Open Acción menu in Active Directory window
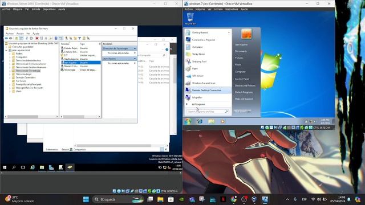 [x=20, y=34]
